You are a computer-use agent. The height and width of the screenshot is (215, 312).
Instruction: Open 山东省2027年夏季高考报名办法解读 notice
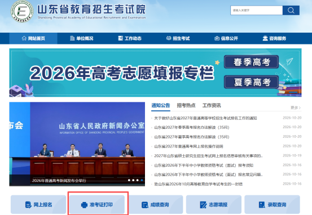point(192,137)
